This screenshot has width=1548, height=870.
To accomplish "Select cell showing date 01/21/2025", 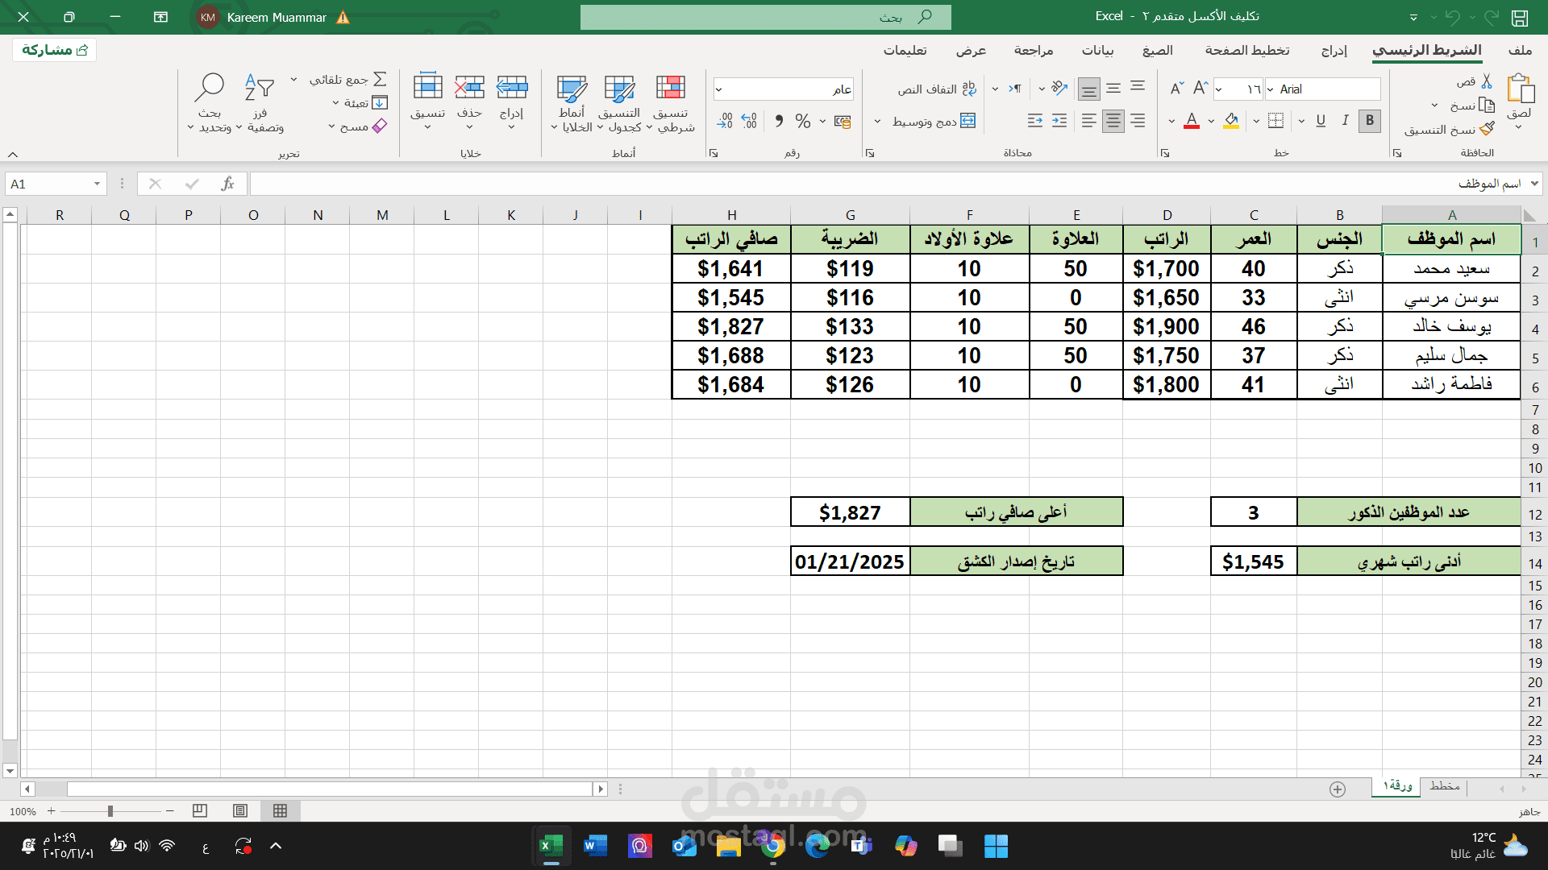I will 850,561.
